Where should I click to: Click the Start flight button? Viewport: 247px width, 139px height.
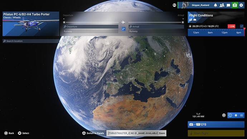216,133
